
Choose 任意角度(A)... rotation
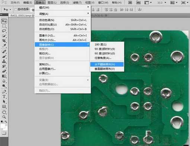click(x=107, y=58)
